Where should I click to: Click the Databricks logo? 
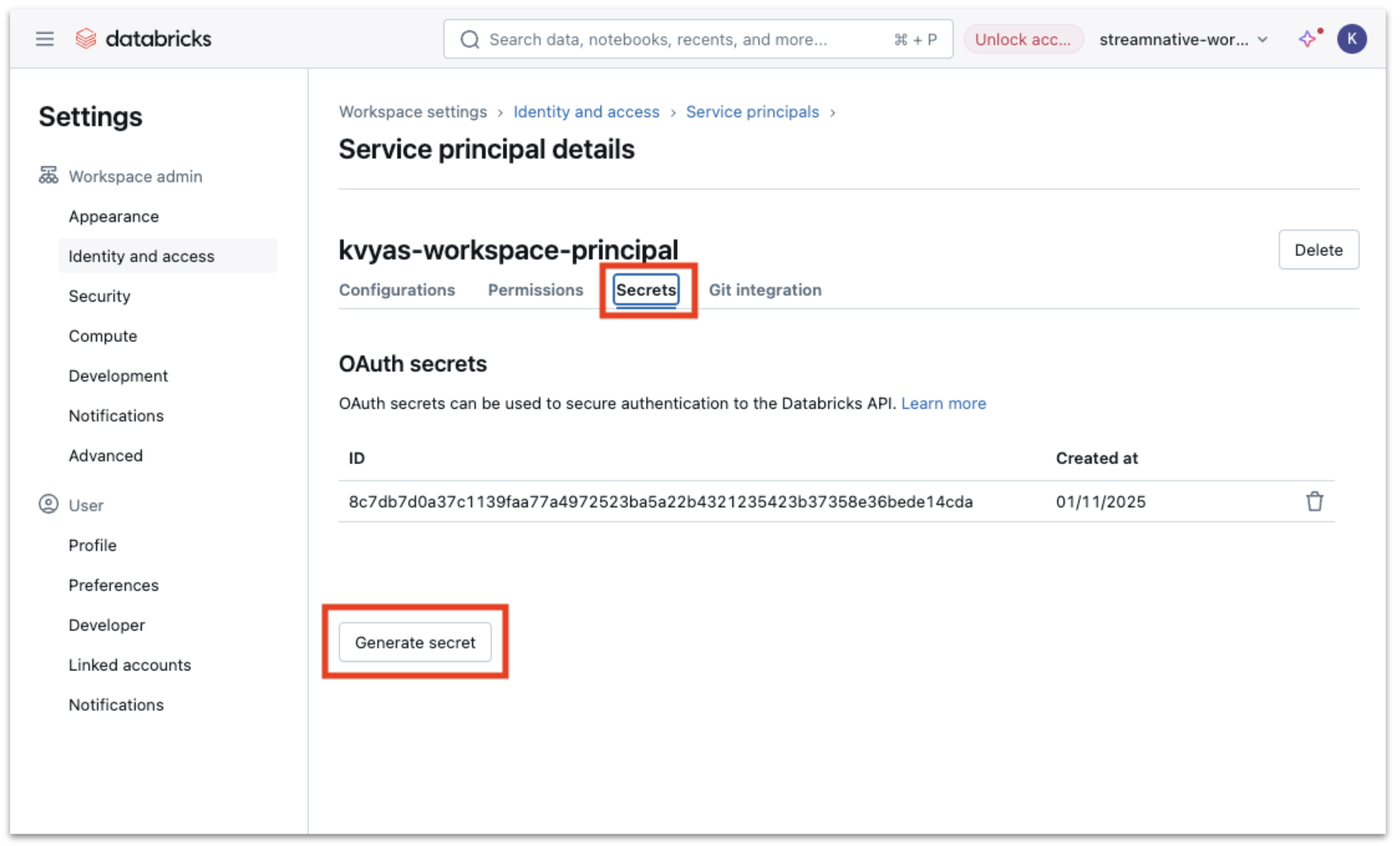(143, 39)
